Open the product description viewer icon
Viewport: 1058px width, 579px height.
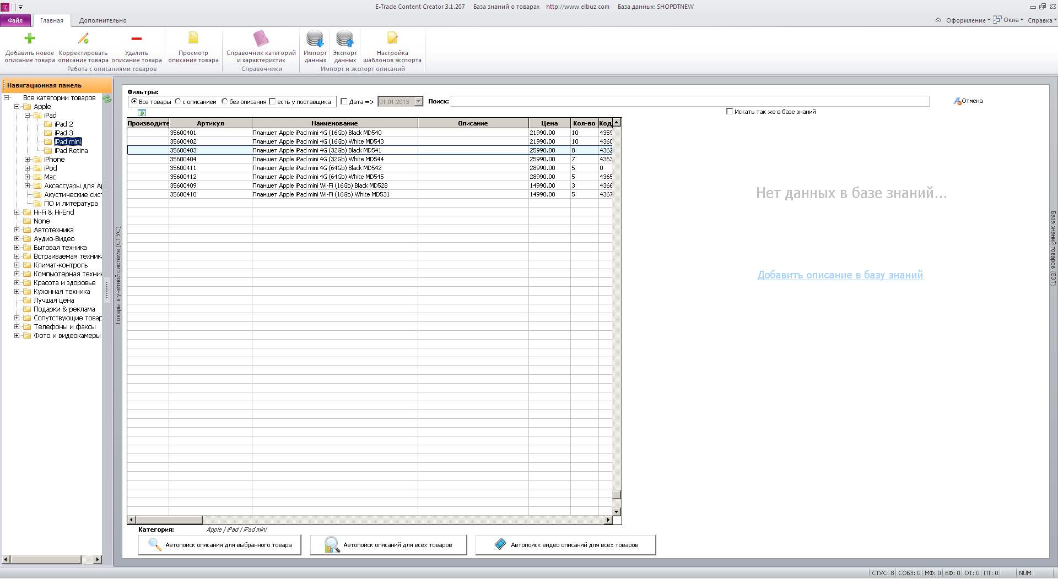tap(193, 38)
